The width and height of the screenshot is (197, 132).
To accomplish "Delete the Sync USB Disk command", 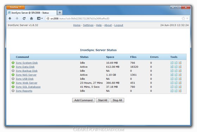I will [180, 79].
